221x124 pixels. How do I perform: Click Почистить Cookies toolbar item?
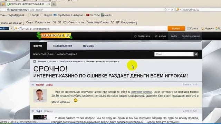[x=97, y=22]
